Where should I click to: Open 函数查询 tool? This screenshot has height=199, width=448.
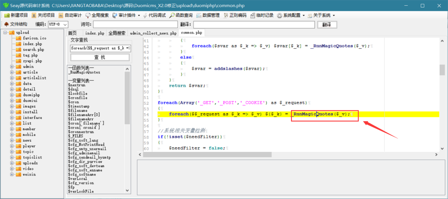coord(181,15)
